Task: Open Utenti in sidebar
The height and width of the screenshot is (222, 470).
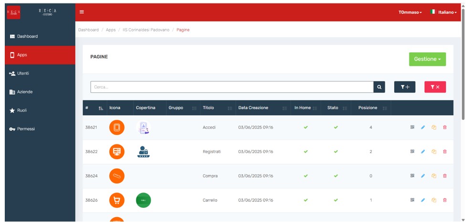Action: tap(40, 73)
